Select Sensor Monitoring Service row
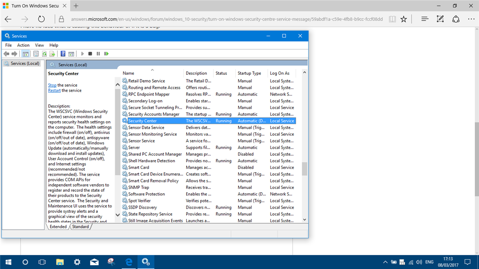Viewport: 479px width, 269px height. 209,134
